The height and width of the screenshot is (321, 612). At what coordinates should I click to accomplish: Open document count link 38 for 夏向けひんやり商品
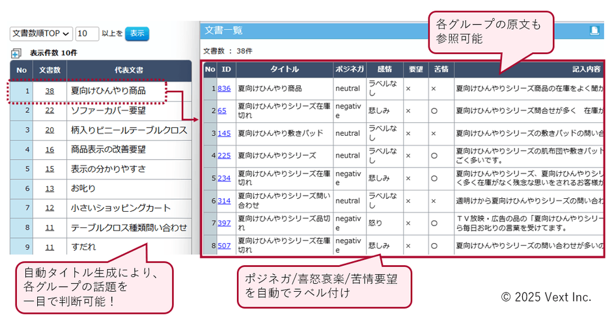pos(49,91)
